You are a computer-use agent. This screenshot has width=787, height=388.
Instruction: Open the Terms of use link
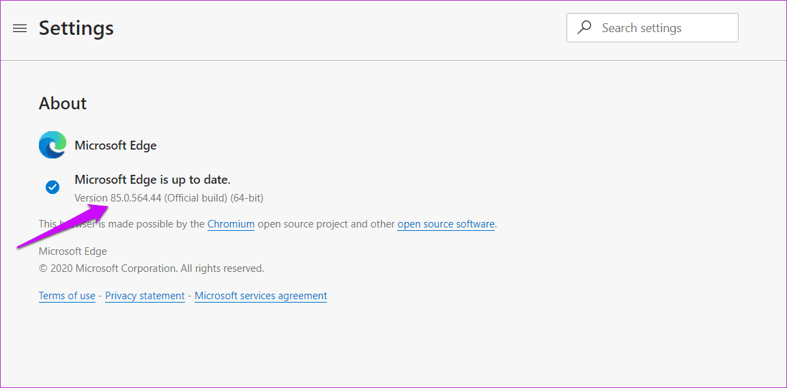pos(68,296)
